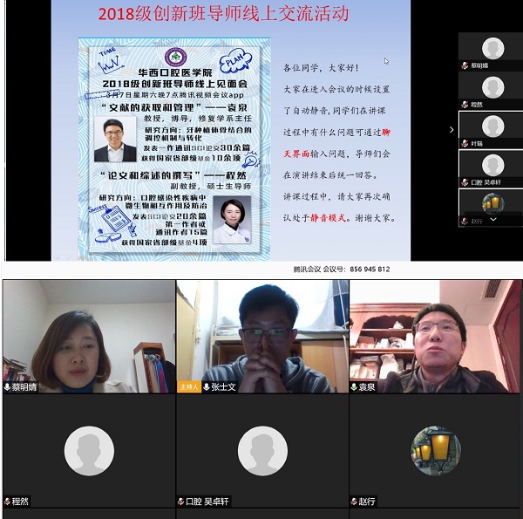Click 蔡明婧's microphone icon in the video grid
Screen dimensions: 523x519
(x=8, y=386)
